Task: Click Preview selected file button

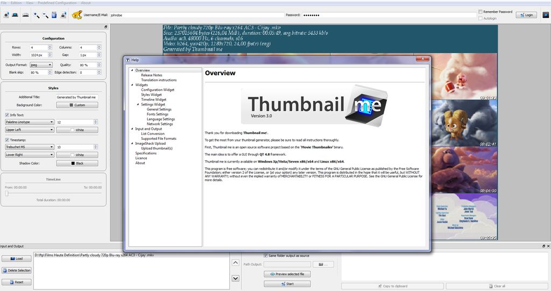Action: pos(287,274)
